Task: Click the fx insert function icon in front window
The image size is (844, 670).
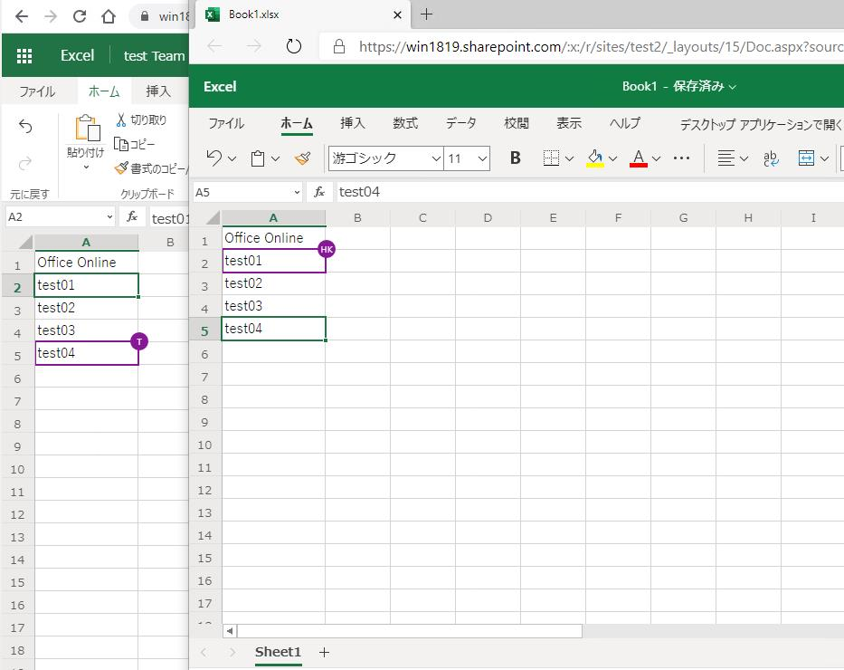Action: pos(319,192)
